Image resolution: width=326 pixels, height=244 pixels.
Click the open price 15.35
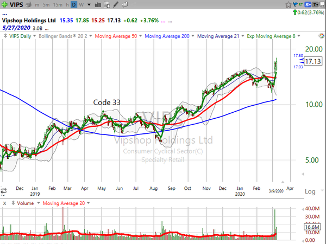click(66, 21)
